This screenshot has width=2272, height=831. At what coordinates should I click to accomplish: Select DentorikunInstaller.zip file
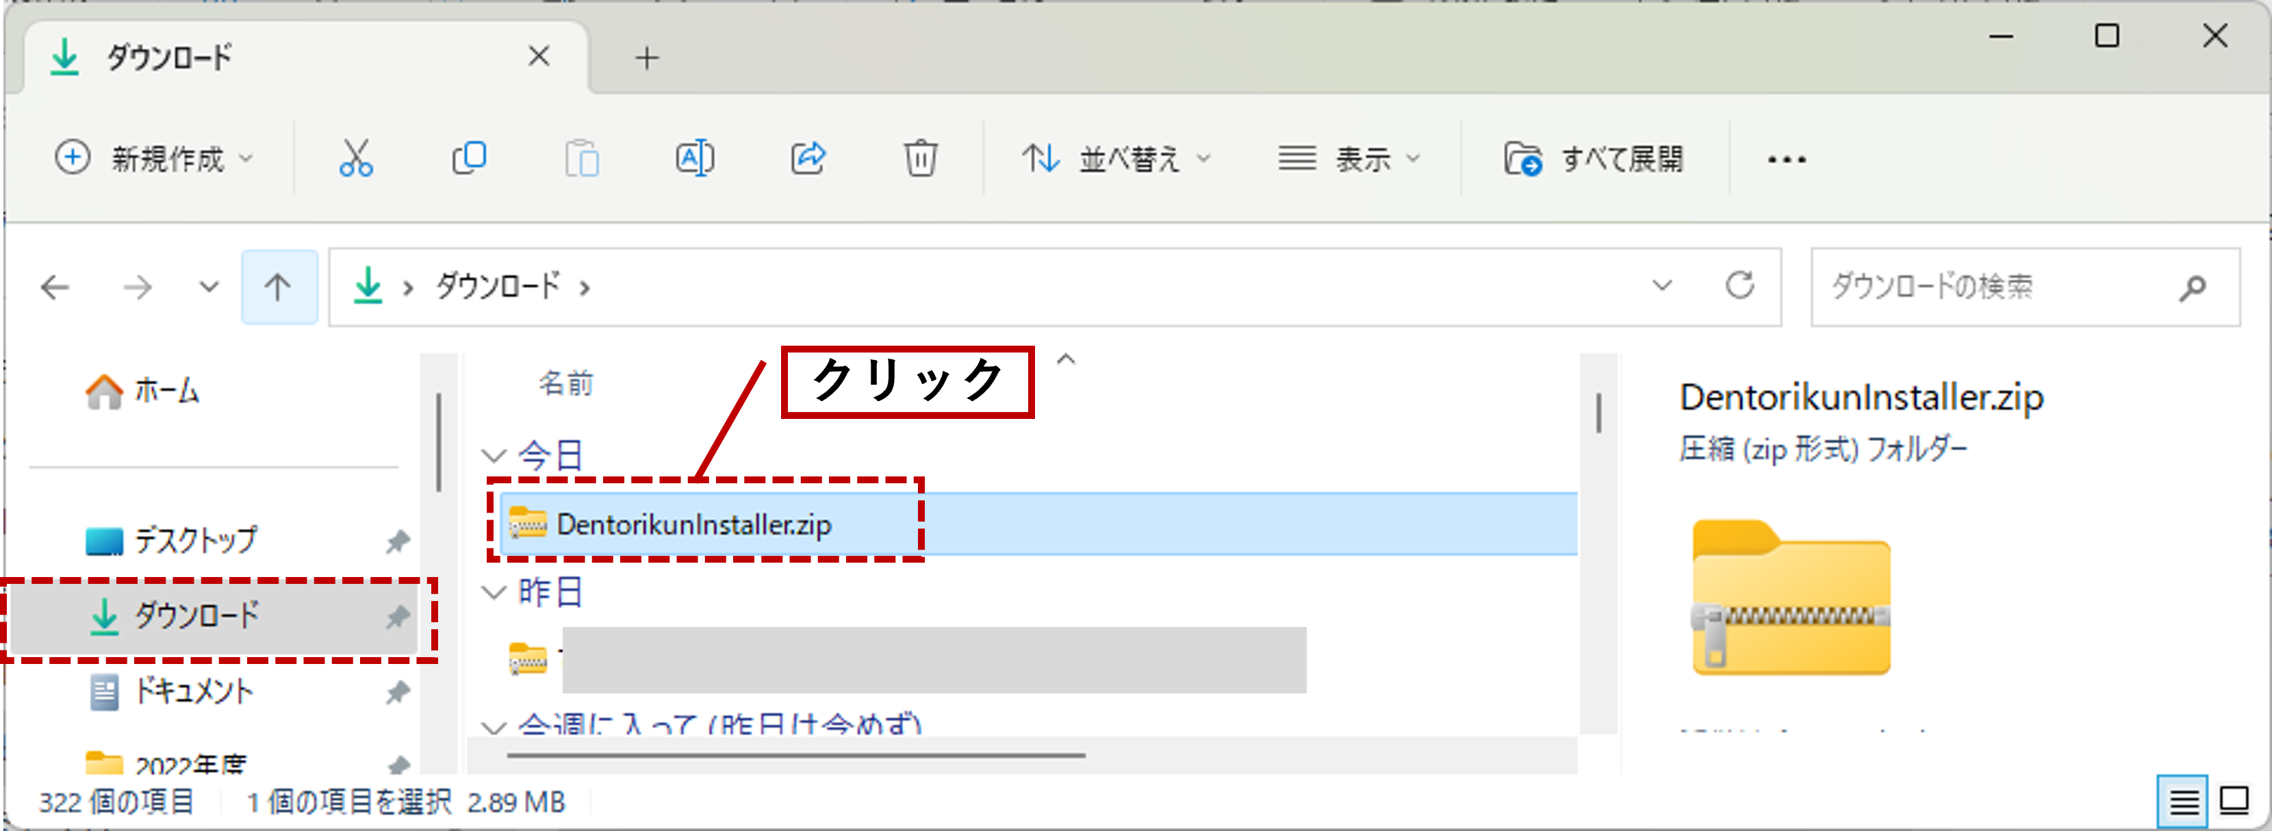coord(1038,524)
